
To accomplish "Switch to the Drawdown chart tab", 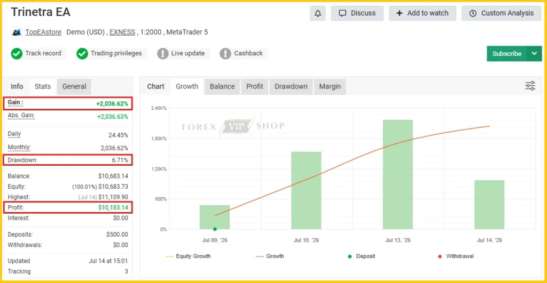I will [x=291, y=86].
